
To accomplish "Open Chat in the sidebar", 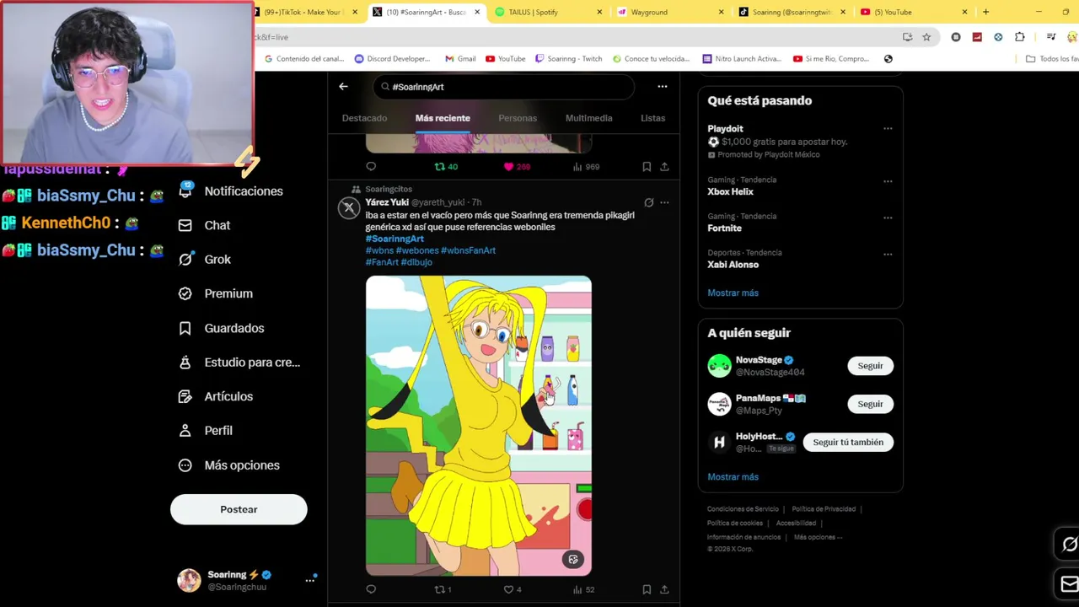I will click(204, 225).
